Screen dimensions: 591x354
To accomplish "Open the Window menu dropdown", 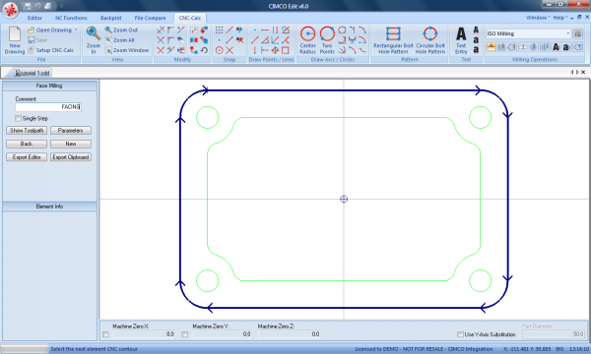I will coord(538,18).
